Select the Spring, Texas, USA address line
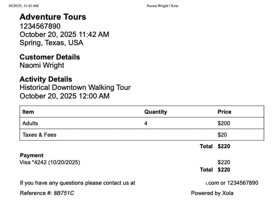This screenshot has width=279, height=211. pyautogui.click(x=51, y=42)
